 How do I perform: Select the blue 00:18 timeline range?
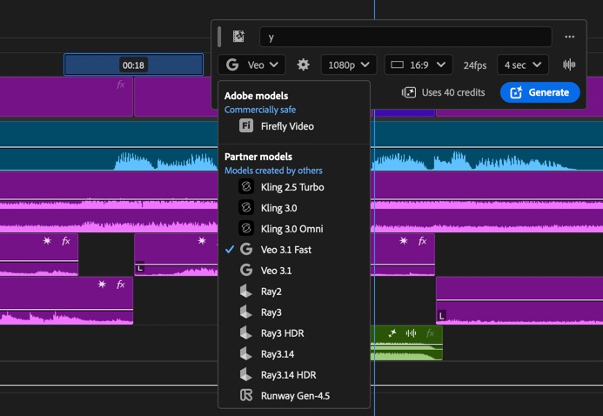pos(133,64)
